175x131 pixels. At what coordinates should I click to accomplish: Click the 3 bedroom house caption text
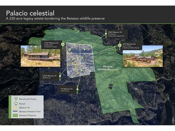50,47
